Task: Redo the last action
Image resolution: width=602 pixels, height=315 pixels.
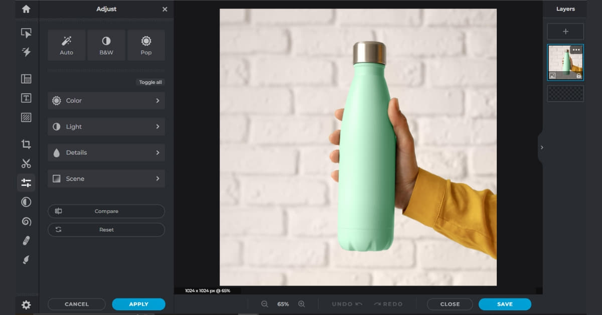Action: point(388,304)
